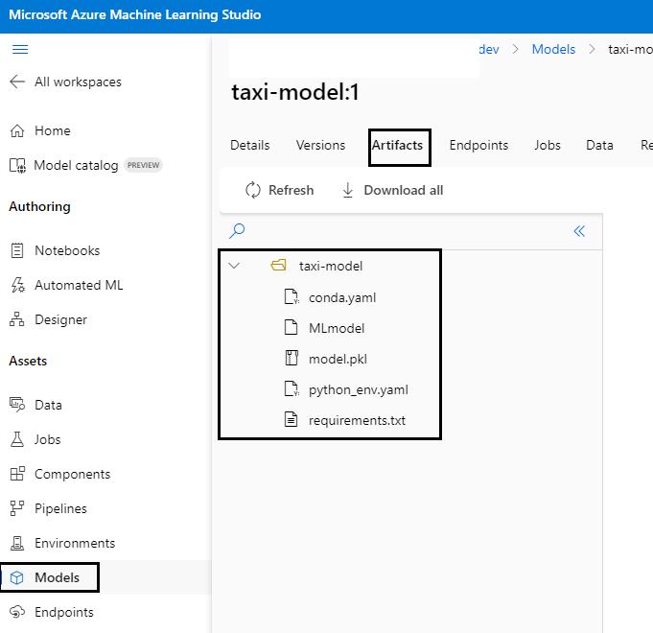Click the Refresh label text
Screen dimensions: 653x633
point(292,190)
